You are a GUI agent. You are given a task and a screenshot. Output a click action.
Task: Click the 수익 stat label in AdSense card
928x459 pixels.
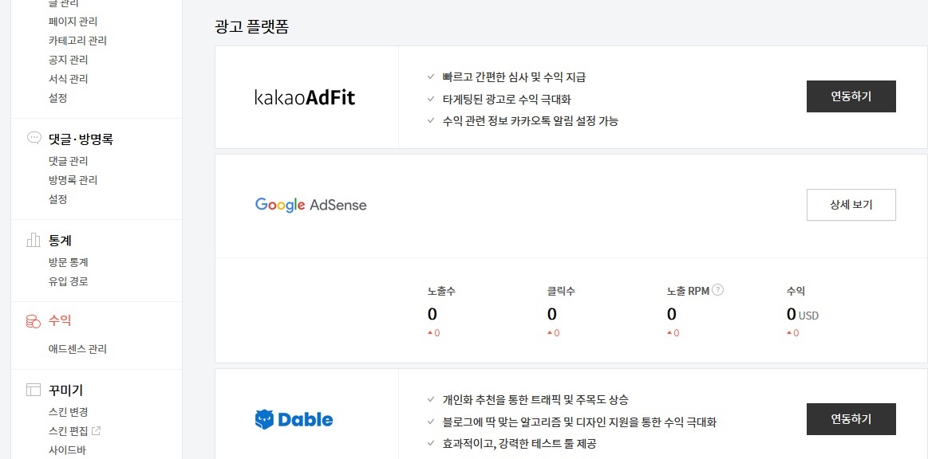(796, 291)
